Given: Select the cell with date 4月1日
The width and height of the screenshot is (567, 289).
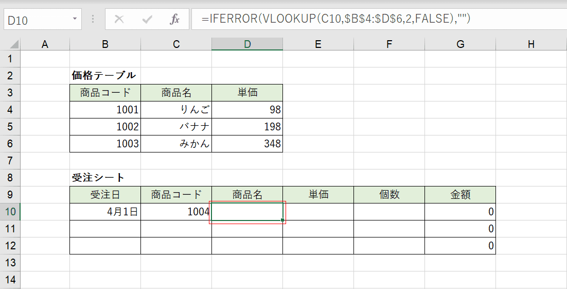Looking at the screenshot, I should click(105, 212).
